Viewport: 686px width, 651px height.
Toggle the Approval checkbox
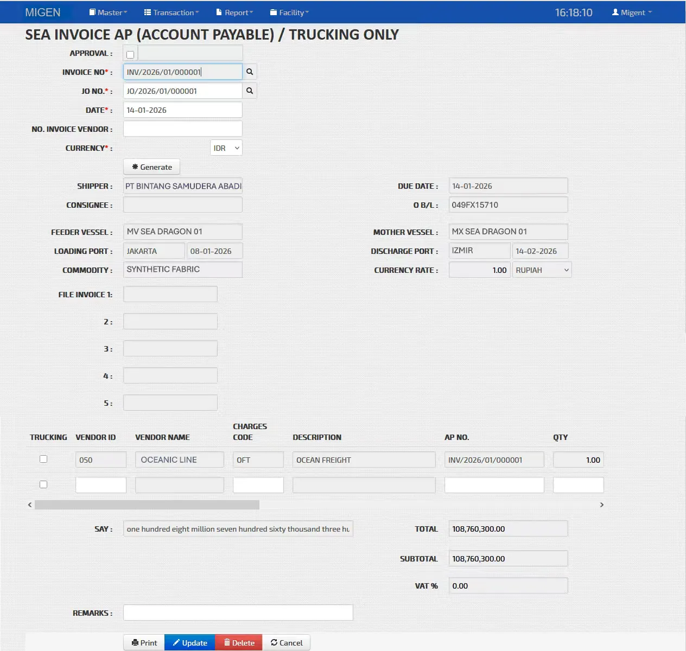tap(130, 54)
